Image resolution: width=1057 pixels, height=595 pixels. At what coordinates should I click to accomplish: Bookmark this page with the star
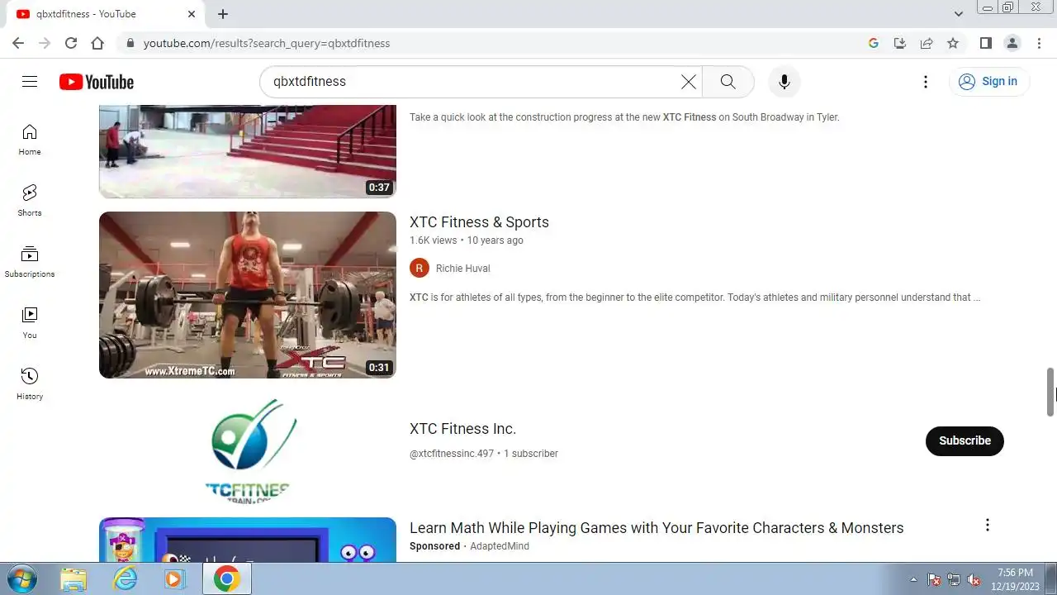click(x=953, y=43)
